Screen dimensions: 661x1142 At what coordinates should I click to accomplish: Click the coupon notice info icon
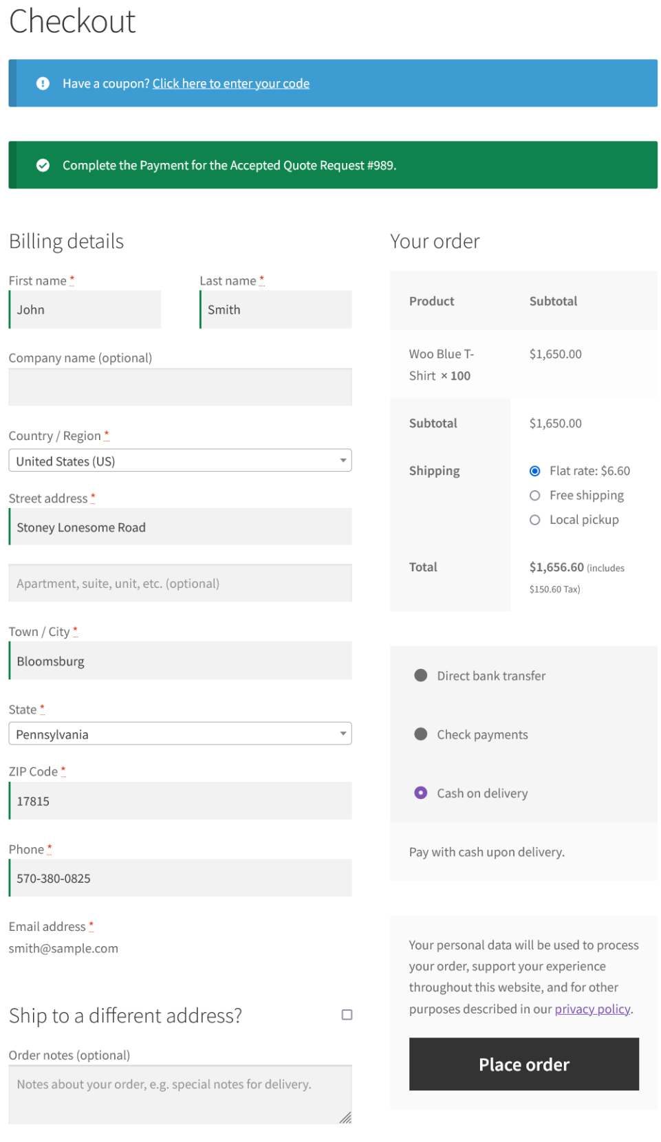(43, 83)
